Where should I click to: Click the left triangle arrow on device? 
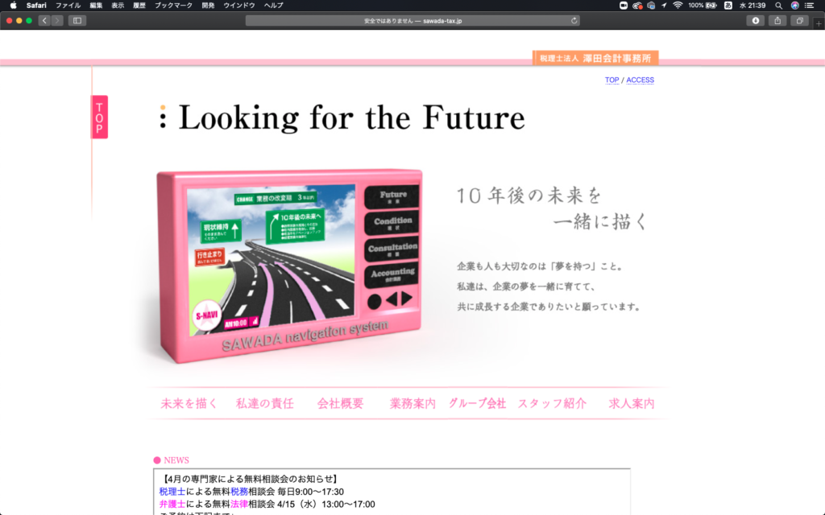[392, 299]
